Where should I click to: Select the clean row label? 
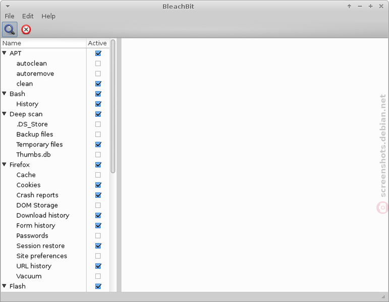click(x=25, y=84)
